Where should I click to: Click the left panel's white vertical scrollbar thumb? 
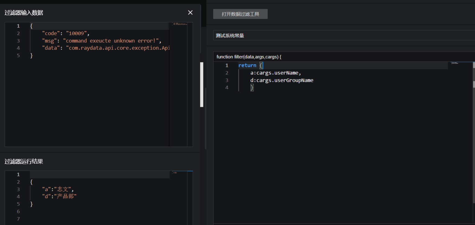point(202,85)
